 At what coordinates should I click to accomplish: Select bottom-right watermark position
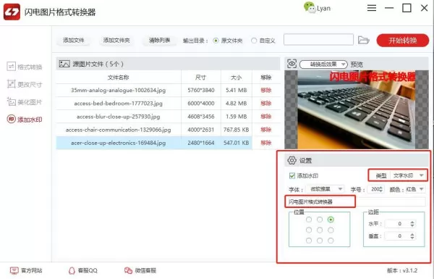click(331, 241)
